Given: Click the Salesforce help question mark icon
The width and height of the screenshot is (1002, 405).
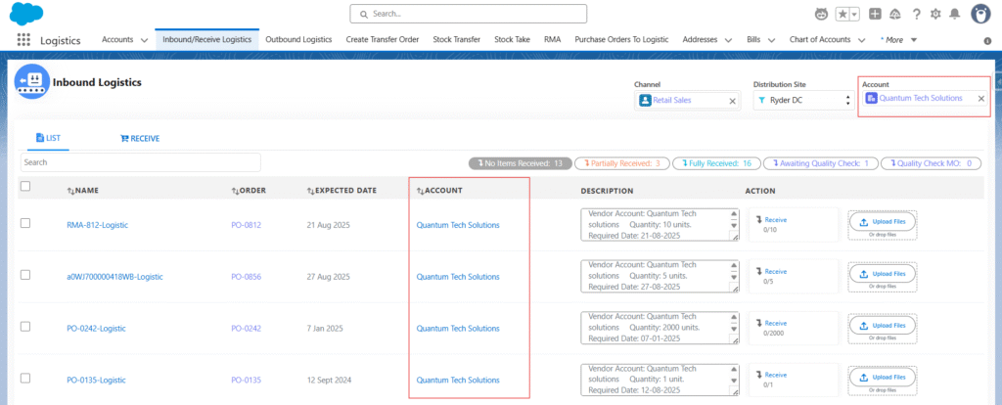Looking at the screenshot, I should coord(916,14).
